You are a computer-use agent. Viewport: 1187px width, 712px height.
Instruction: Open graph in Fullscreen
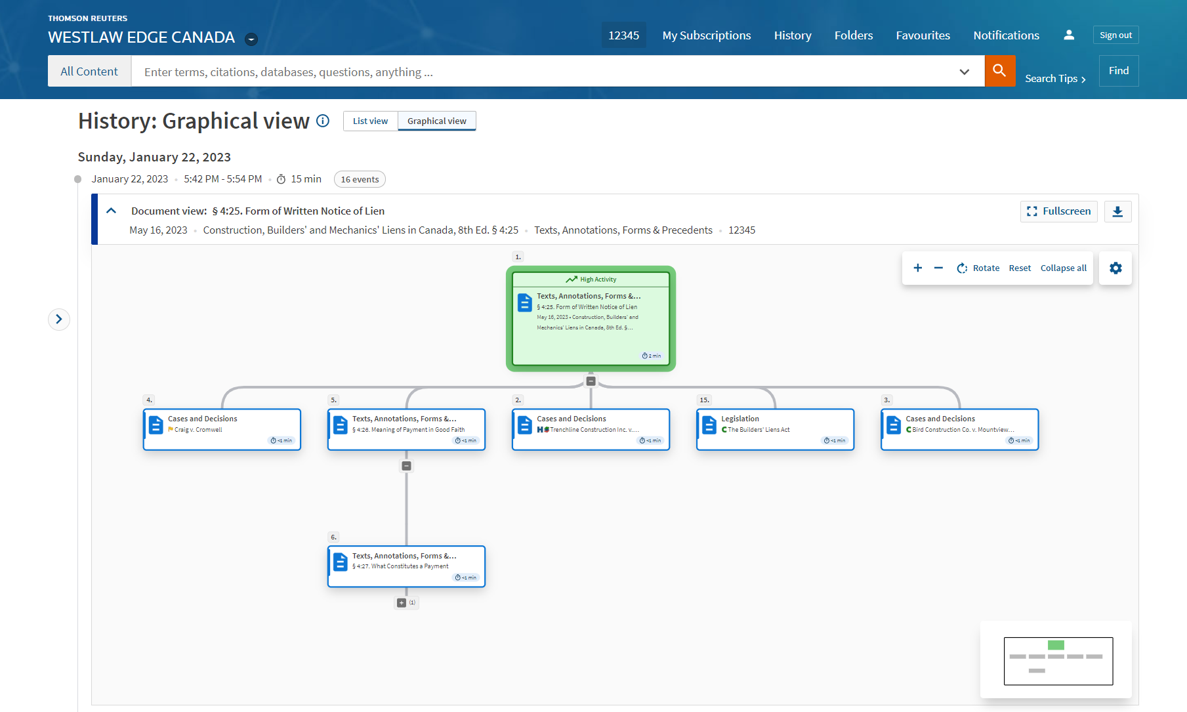coord(1059,211)
